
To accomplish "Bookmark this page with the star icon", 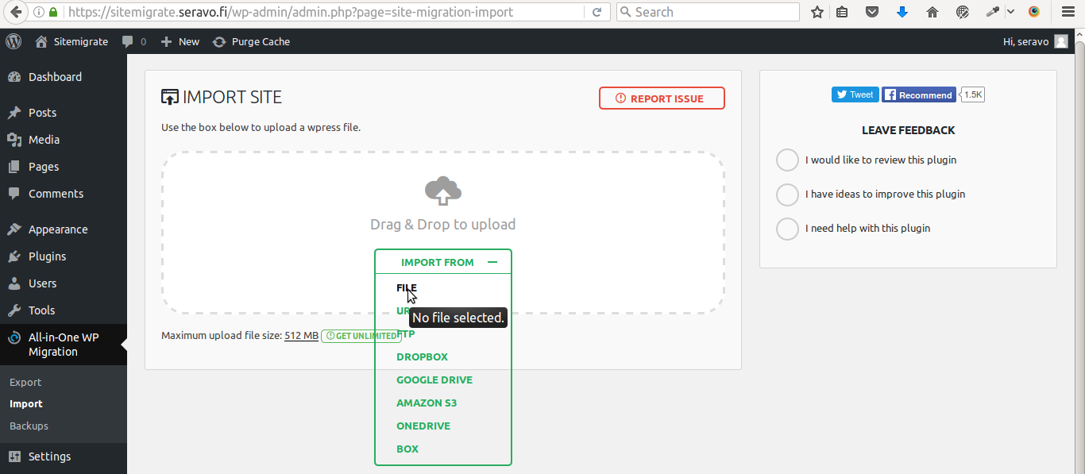I will click(817, 12).
